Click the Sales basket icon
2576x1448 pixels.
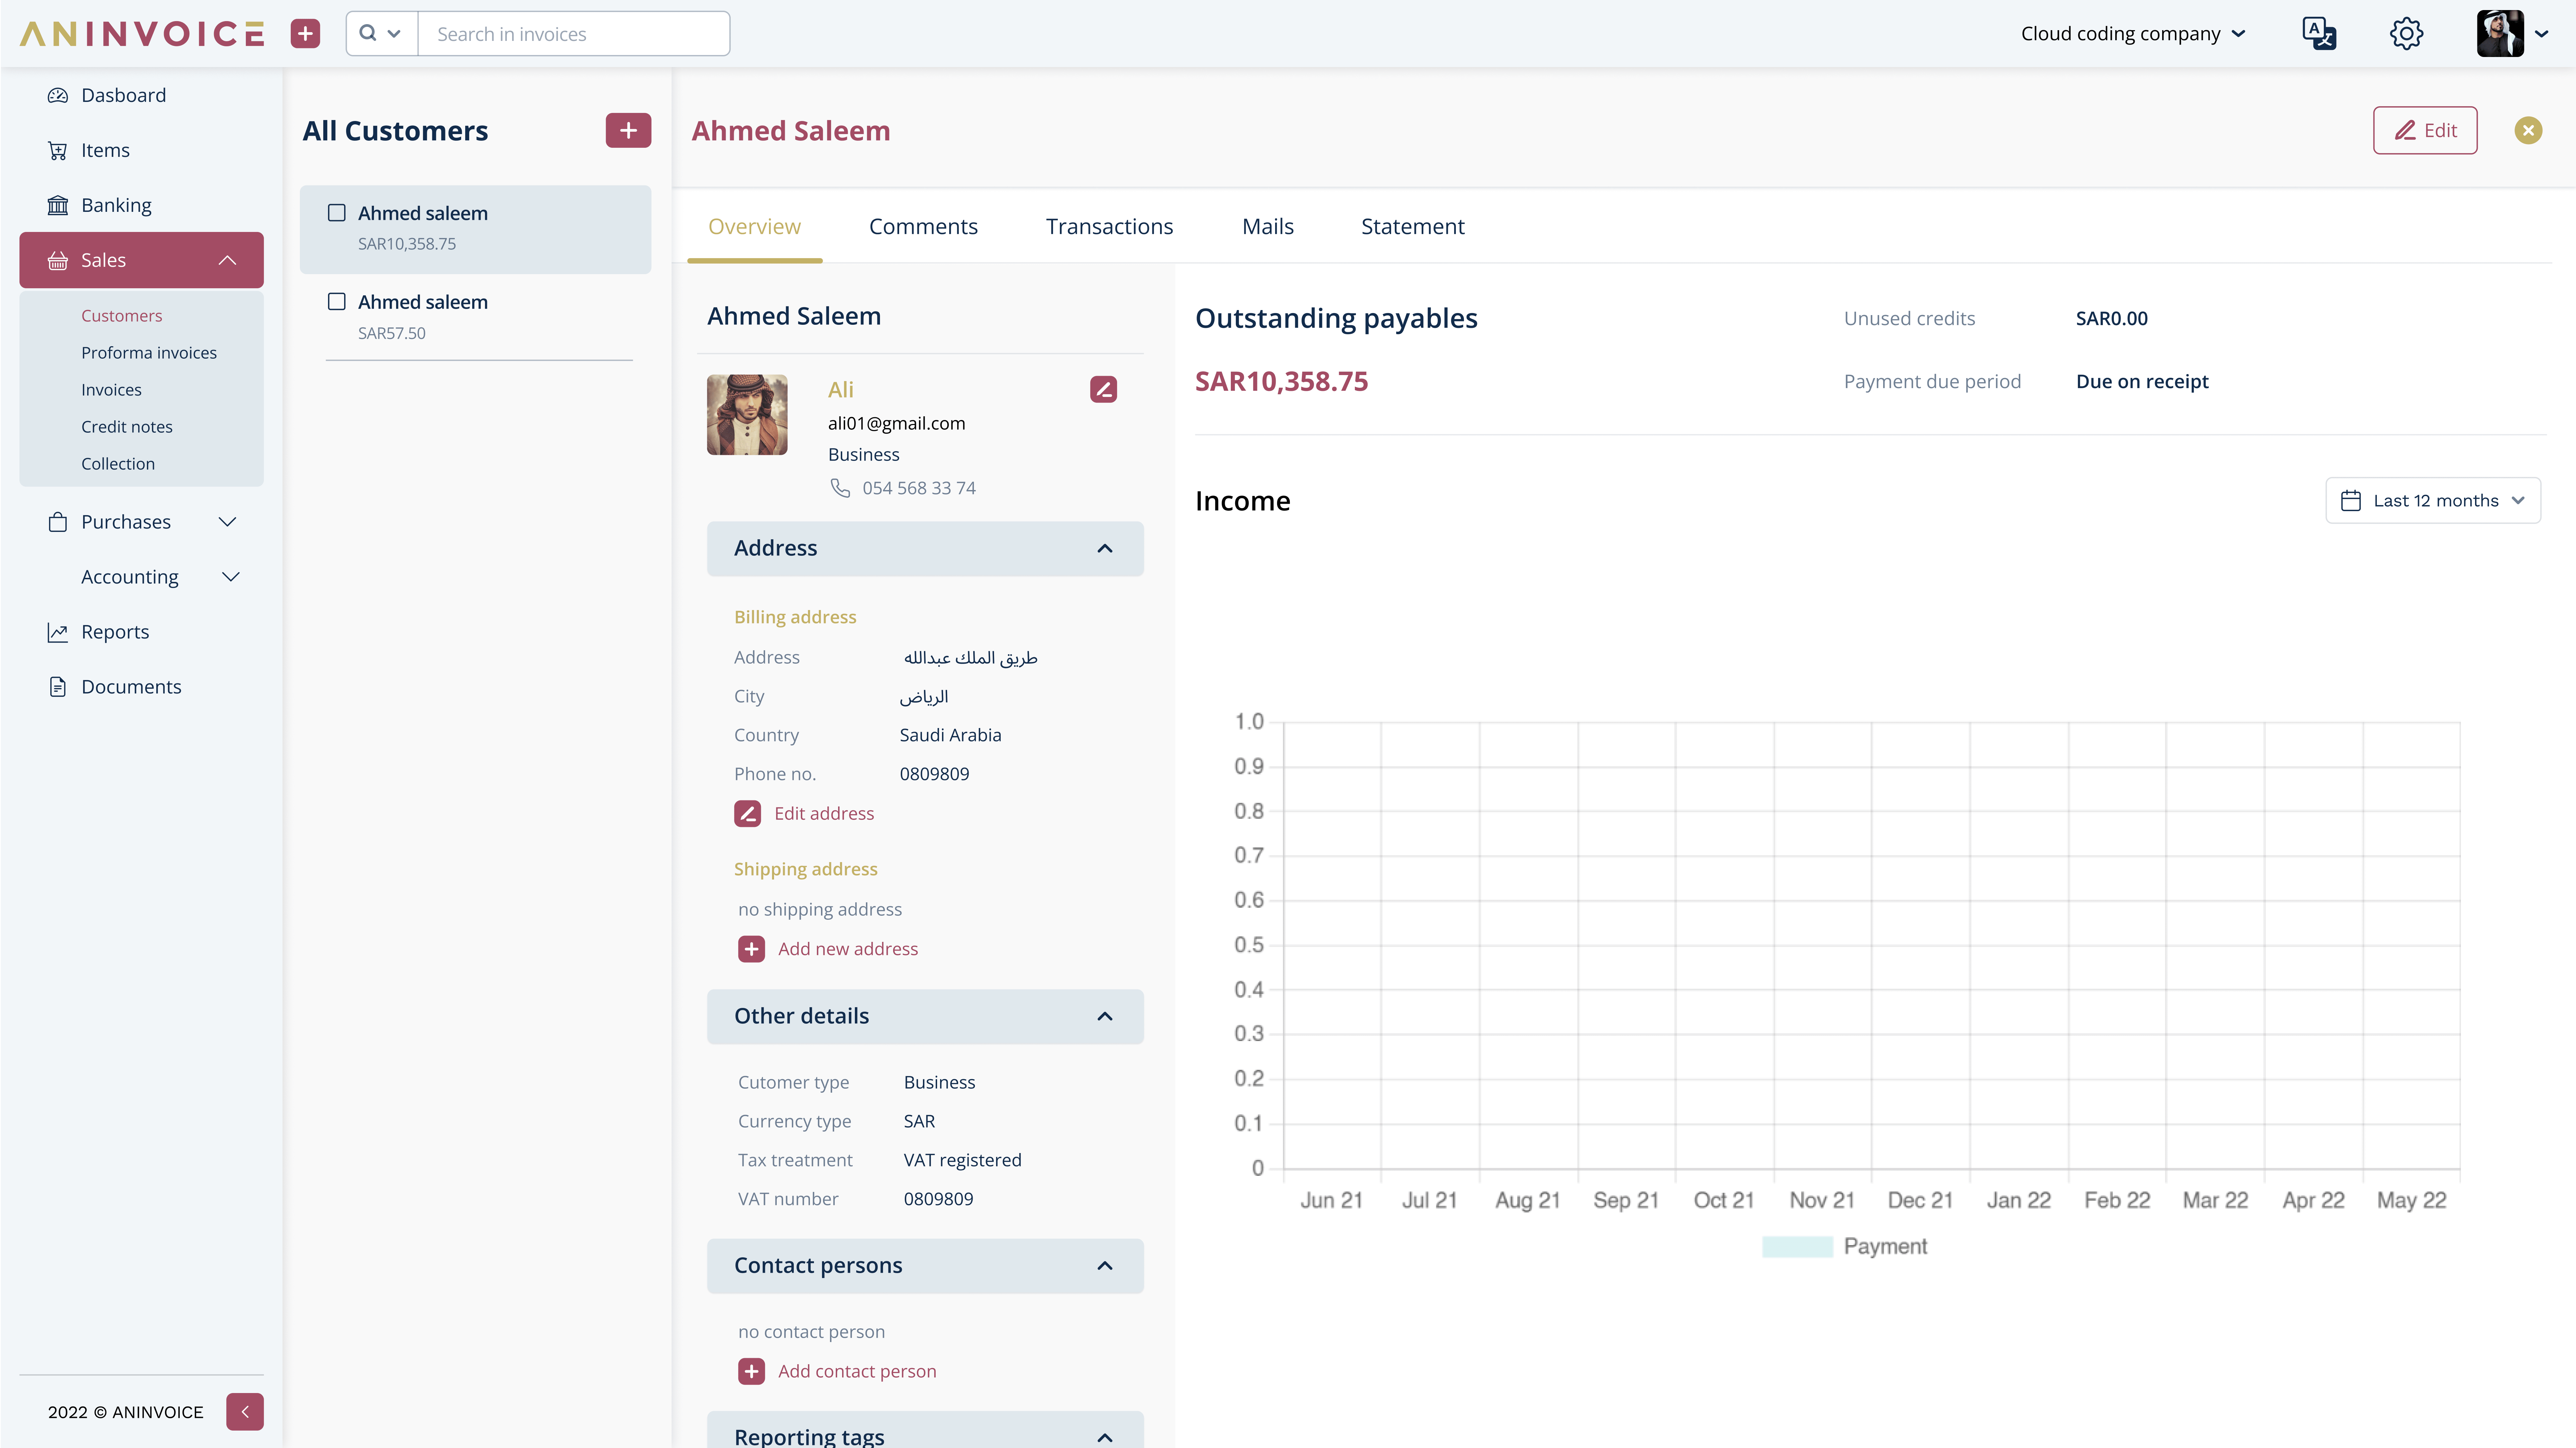58,261
